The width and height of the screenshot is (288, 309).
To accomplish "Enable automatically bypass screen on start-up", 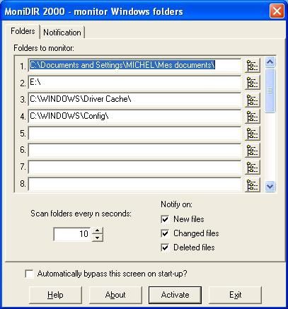I will tap(29, 274).
